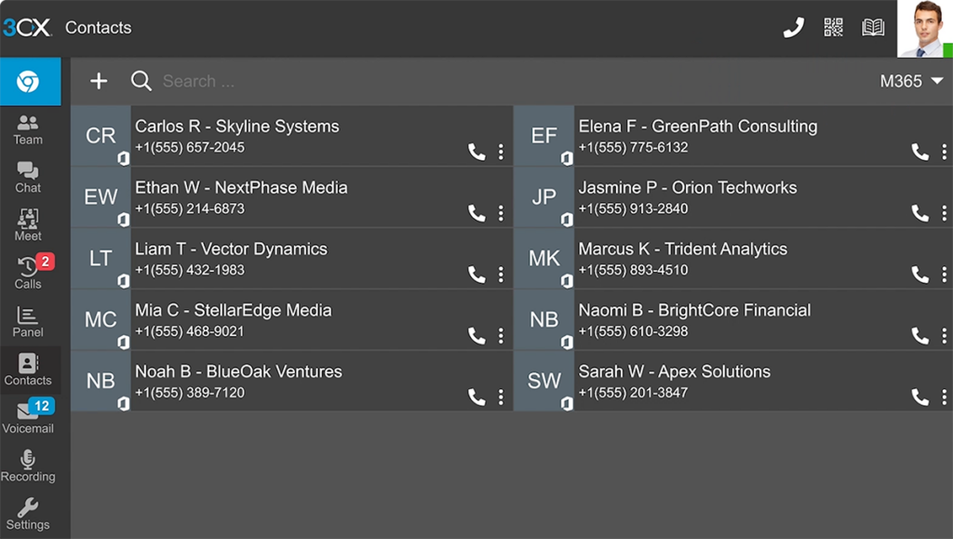953x539 pixels.
Task: Call Sarah W - Apex Solutions
Action: (919, 398)
